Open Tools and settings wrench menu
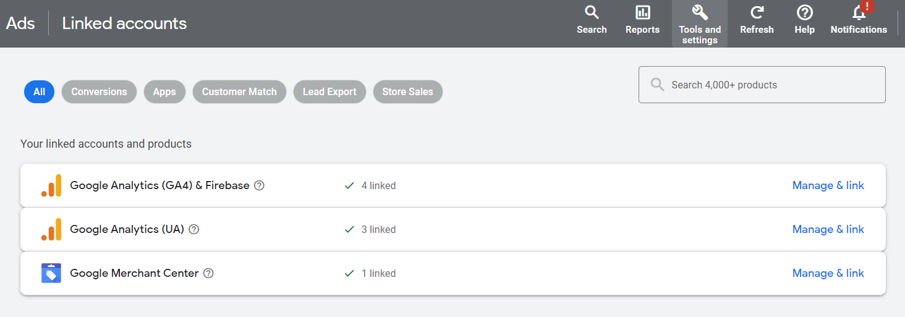Screen dimensions: 905x317 click(700, 23)
